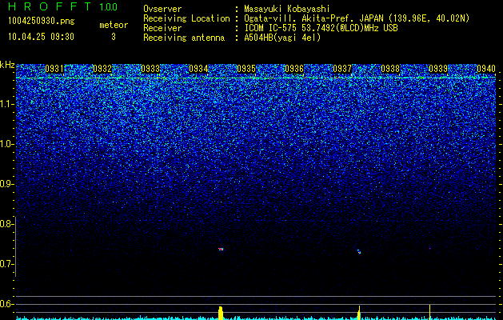Click the 0933 time marker
503x320 pixels.
click(150, 69)
